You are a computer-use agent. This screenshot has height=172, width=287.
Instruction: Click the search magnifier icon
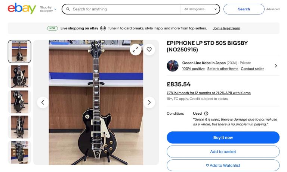[x=68, y=9]
